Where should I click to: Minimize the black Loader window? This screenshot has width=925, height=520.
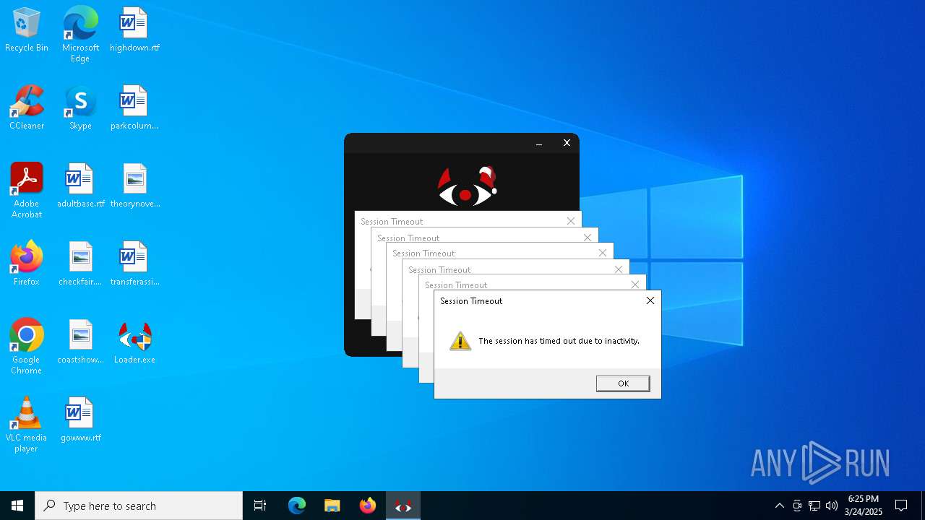(539, 143)
